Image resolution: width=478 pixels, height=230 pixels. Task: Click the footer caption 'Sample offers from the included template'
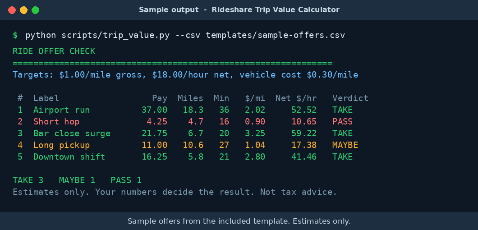(239, 221)
